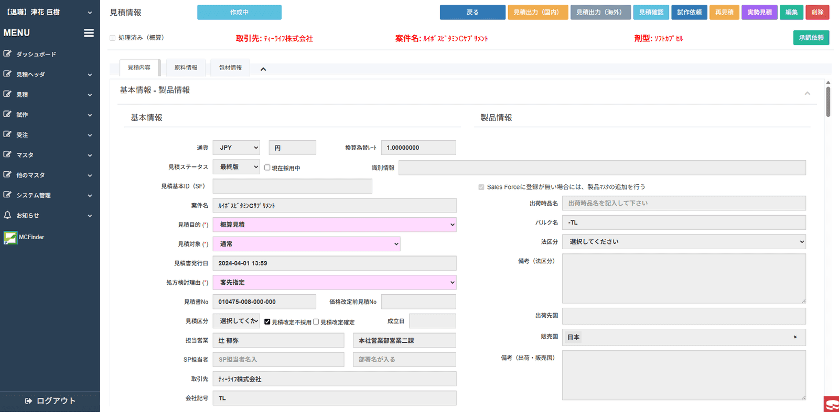The height and width of the screenshot is (412, 839).
Task: Check the 現在採用中 checkbox
Action: coord(267,168)
